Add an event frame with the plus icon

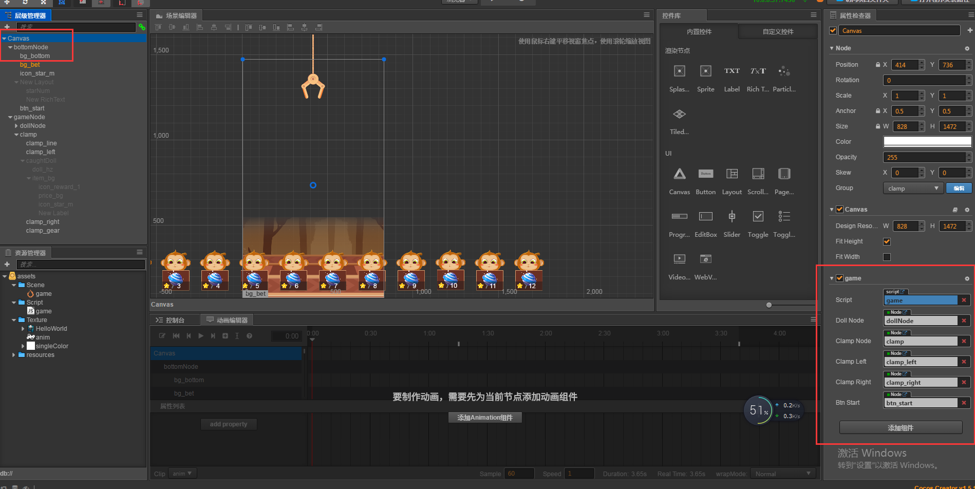[225, 336]
